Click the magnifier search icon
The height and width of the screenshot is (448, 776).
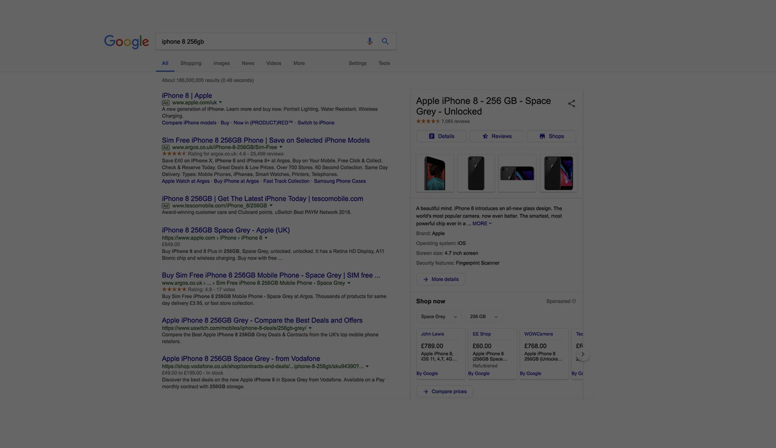click(x=385, y=41)
